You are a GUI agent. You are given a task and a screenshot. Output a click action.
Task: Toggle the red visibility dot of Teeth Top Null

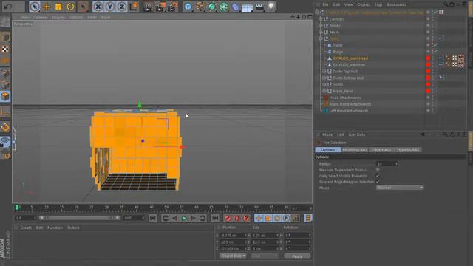428,72
